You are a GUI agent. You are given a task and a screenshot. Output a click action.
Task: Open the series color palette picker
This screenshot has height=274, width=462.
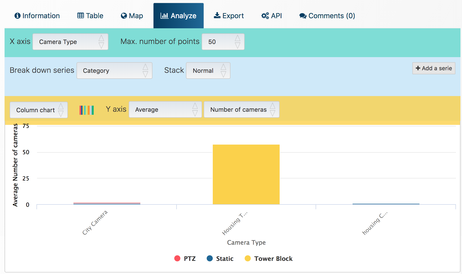pyautogui.click(x=87, y=110)
